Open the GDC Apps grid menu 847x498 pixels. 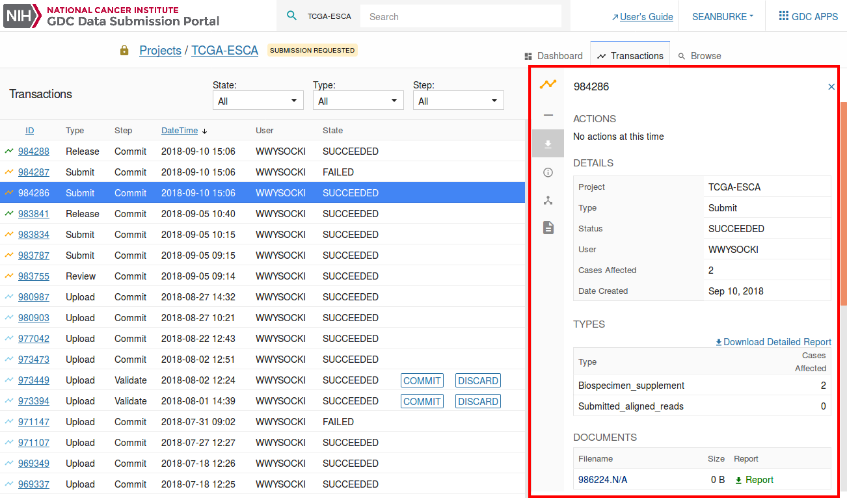(x=809, y=16)
